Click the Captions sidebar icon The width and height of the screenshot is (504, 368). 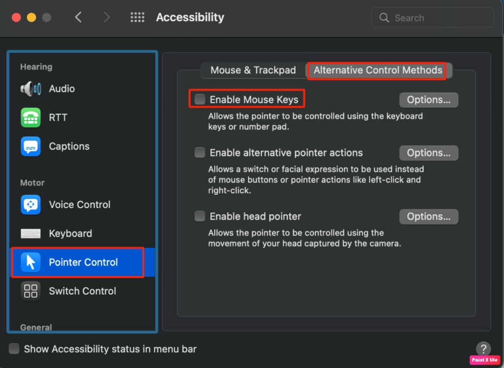[31, 146]
